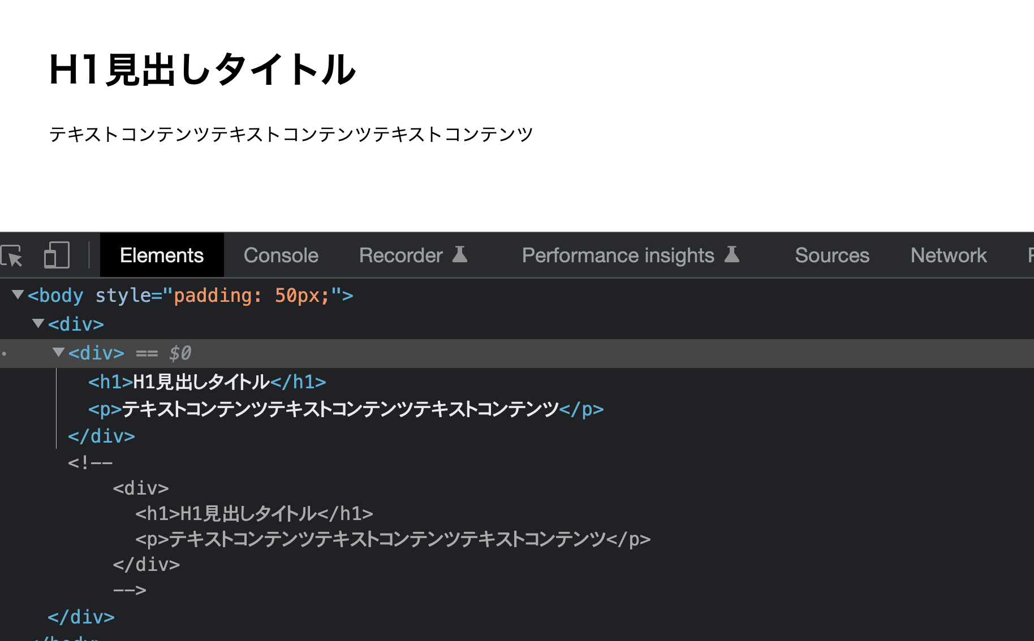Image resolution: width=1034 pixels, height=641 pixels.
Task: Open the Network panel
Action: pyautogui.click(x=948, y=255)
